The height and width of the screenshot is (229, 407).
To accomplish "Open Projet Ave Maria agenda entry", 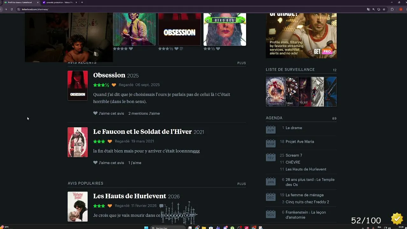I will (x=300, y=142).
